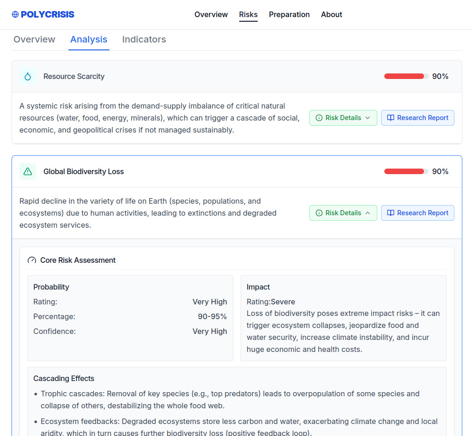472x436 pixels.
Task: Switch to the Overview sub-tab
Action: tap(34, 40)
